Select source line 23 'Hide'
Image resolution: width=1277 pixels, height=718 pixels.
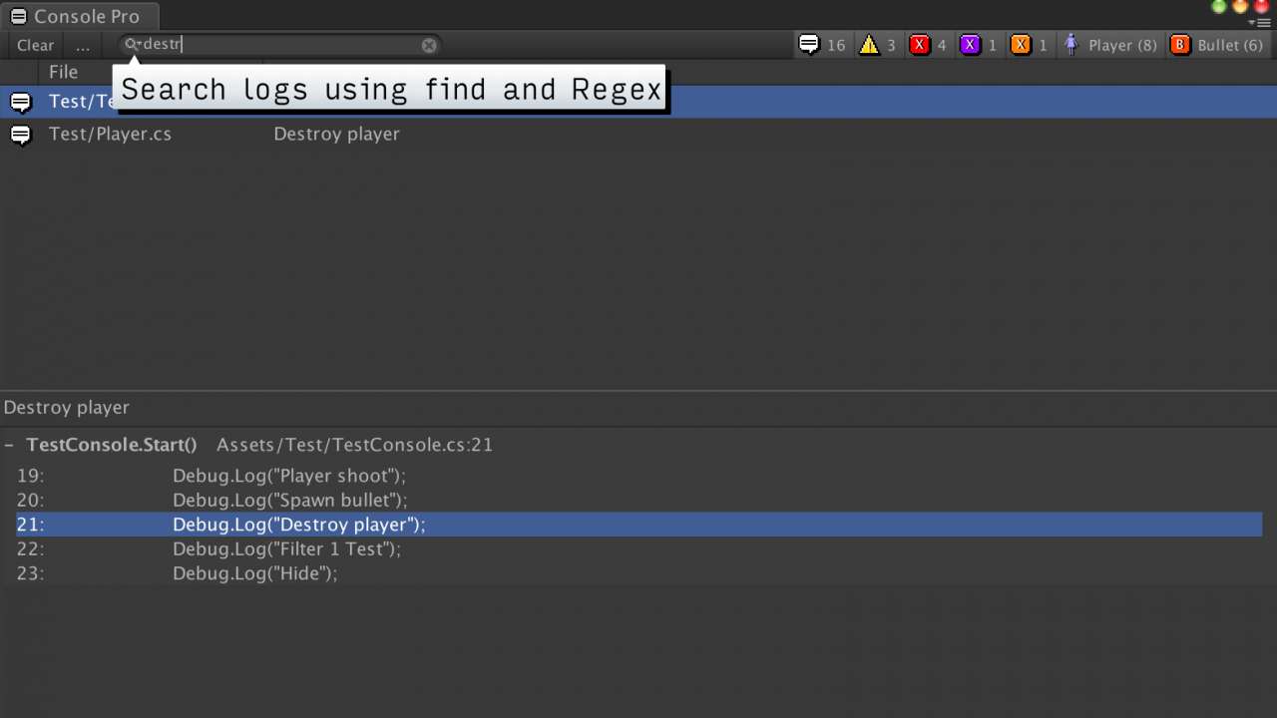pos(638,573)
